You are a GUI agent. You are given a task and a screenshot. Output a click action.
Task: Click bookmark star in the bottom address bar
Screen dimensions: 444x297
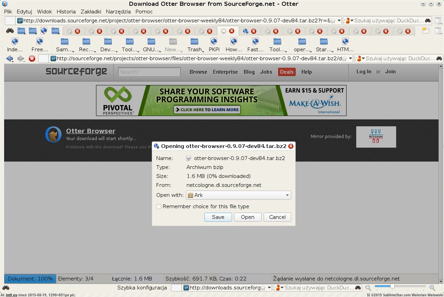tap(263, 288)
